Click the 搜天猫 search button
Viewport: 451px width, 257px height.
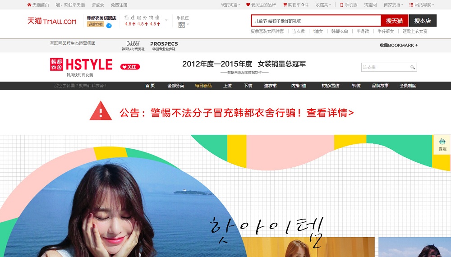394,21
